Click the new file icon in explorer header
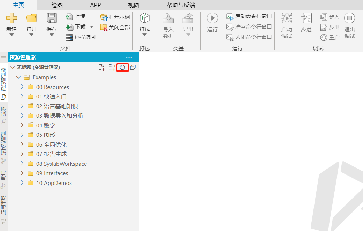The height and width of the screenshot is (231, 363). point(101,67)
